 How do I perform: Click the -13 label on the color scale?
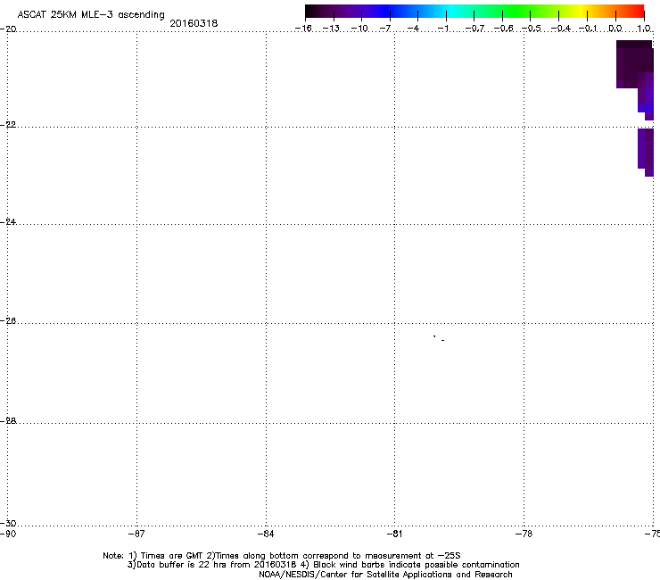click(x=331, y=29)
